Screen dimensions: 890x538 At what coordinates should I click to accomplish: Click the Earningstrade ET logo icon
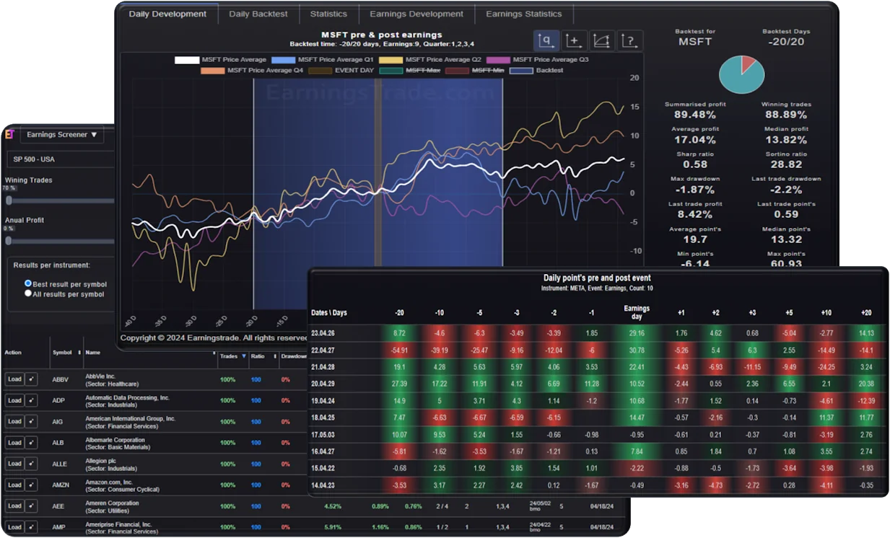pyautogui.click(x=9, y=134)
